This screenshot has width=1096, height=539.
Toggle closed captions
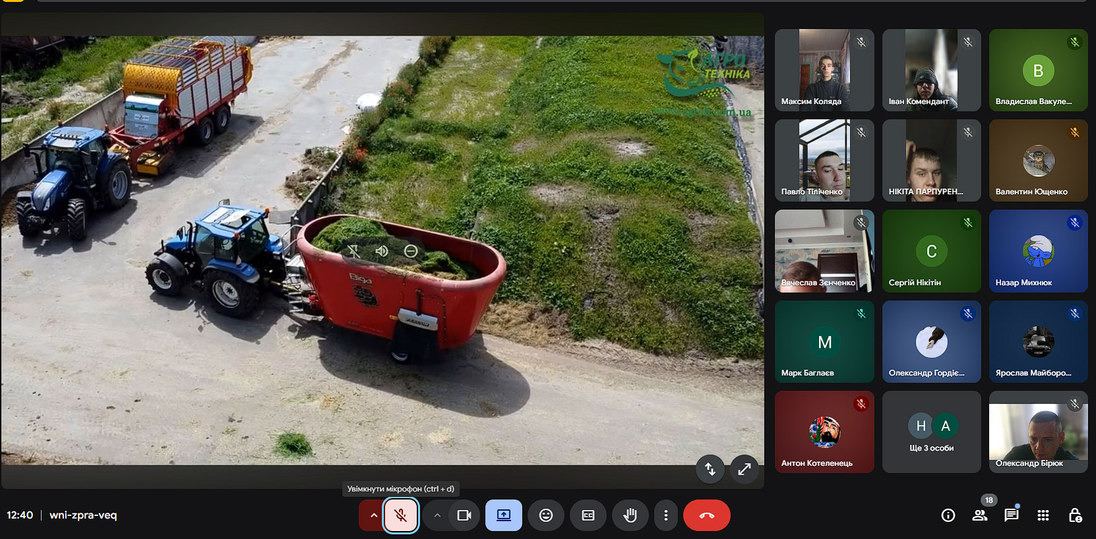(588, 515)
